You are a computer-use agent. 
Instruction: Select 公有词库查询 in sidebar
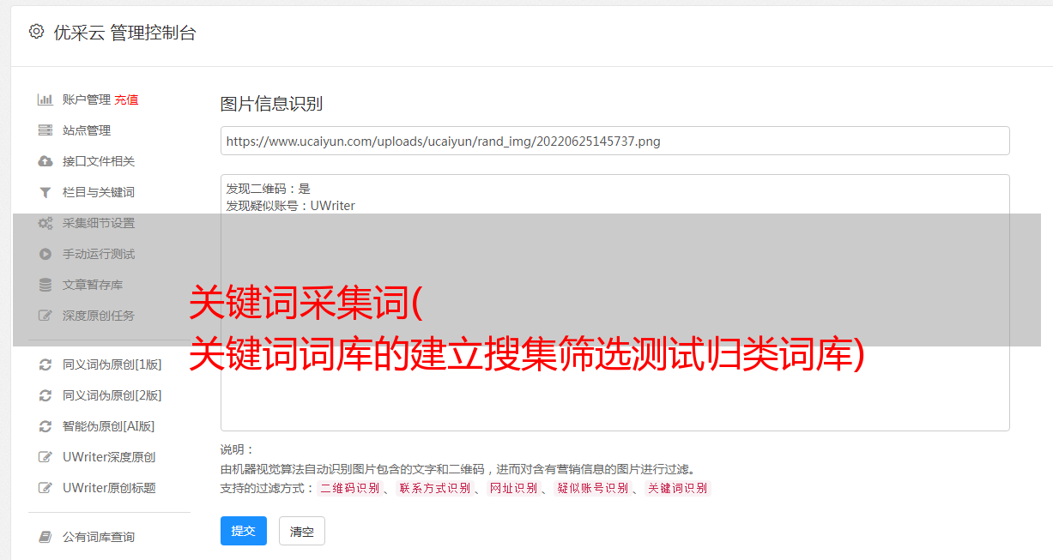coord(99,537)
